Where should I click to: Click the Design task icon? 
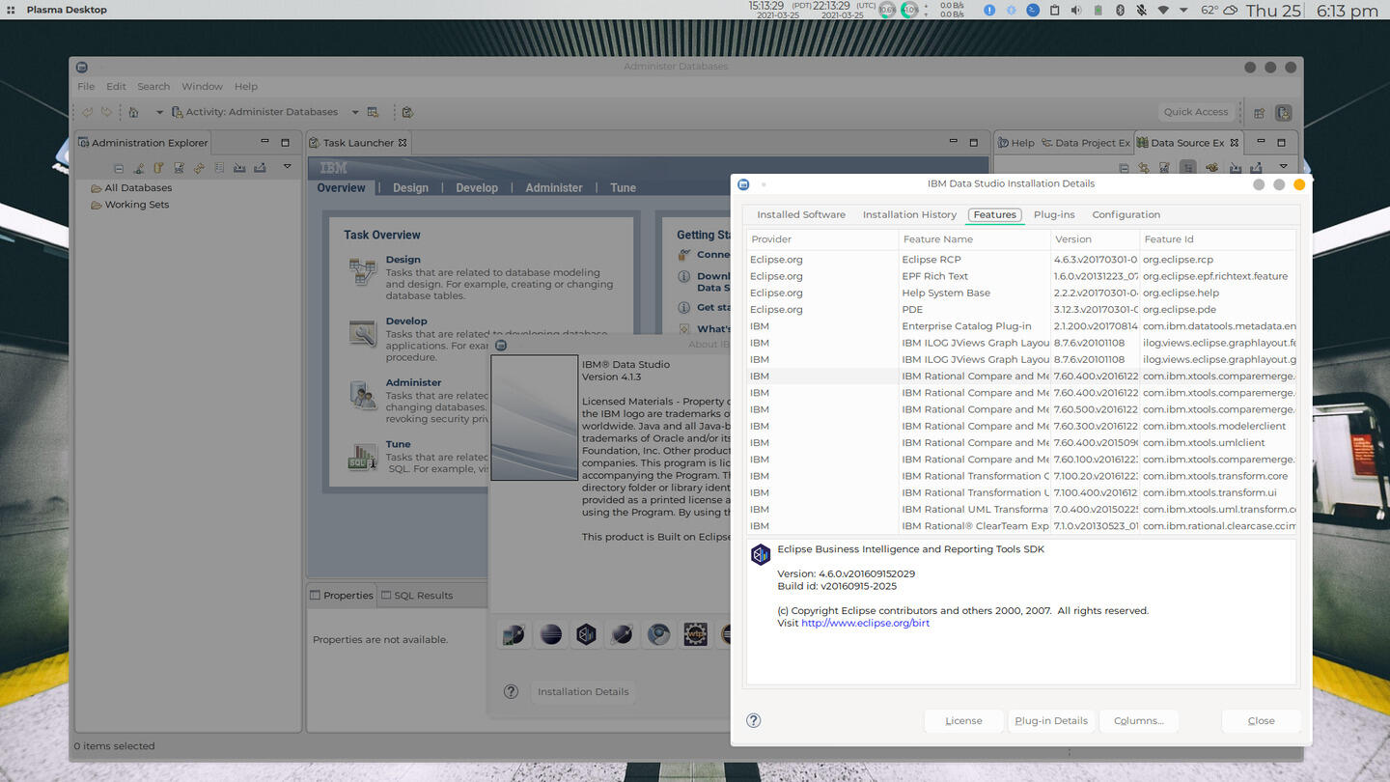[363, 272]
